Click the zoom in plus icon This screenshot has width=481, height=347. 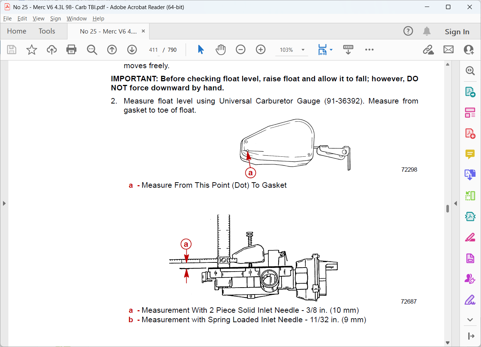pyautogui.click(x=261, y=50)
